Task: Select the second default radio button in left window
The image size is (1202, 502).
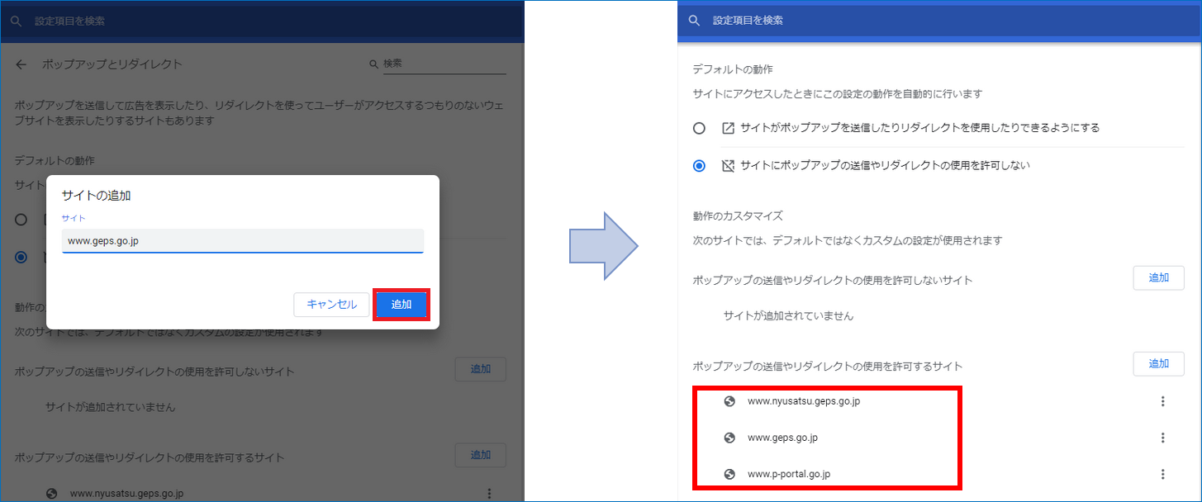Action: 21,258
